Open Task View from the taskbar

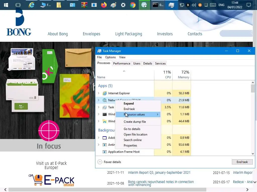click(18, 5)
